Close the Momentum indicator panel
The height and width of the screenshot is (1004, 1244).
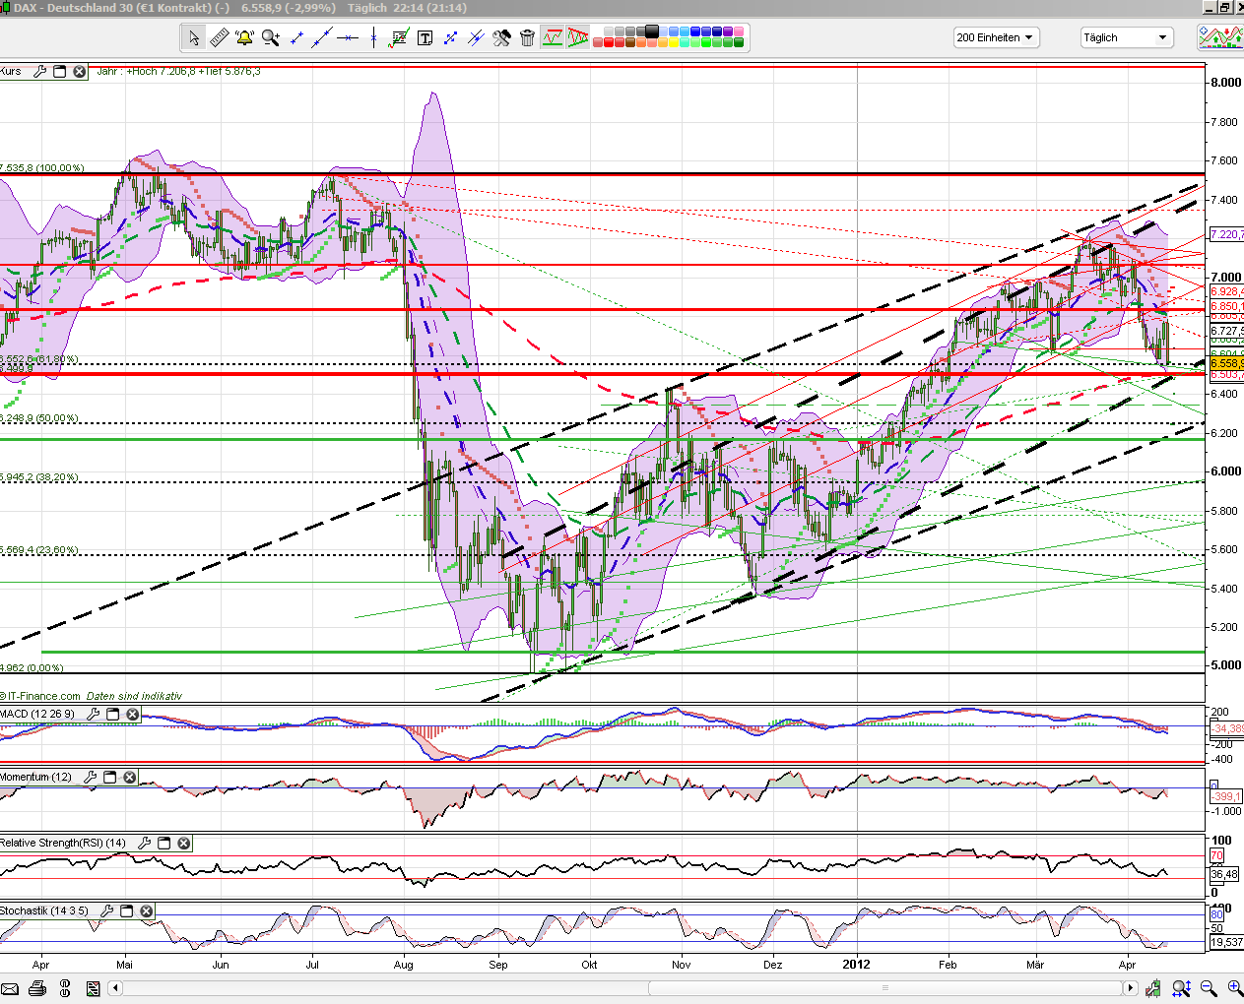pos(129,777)
